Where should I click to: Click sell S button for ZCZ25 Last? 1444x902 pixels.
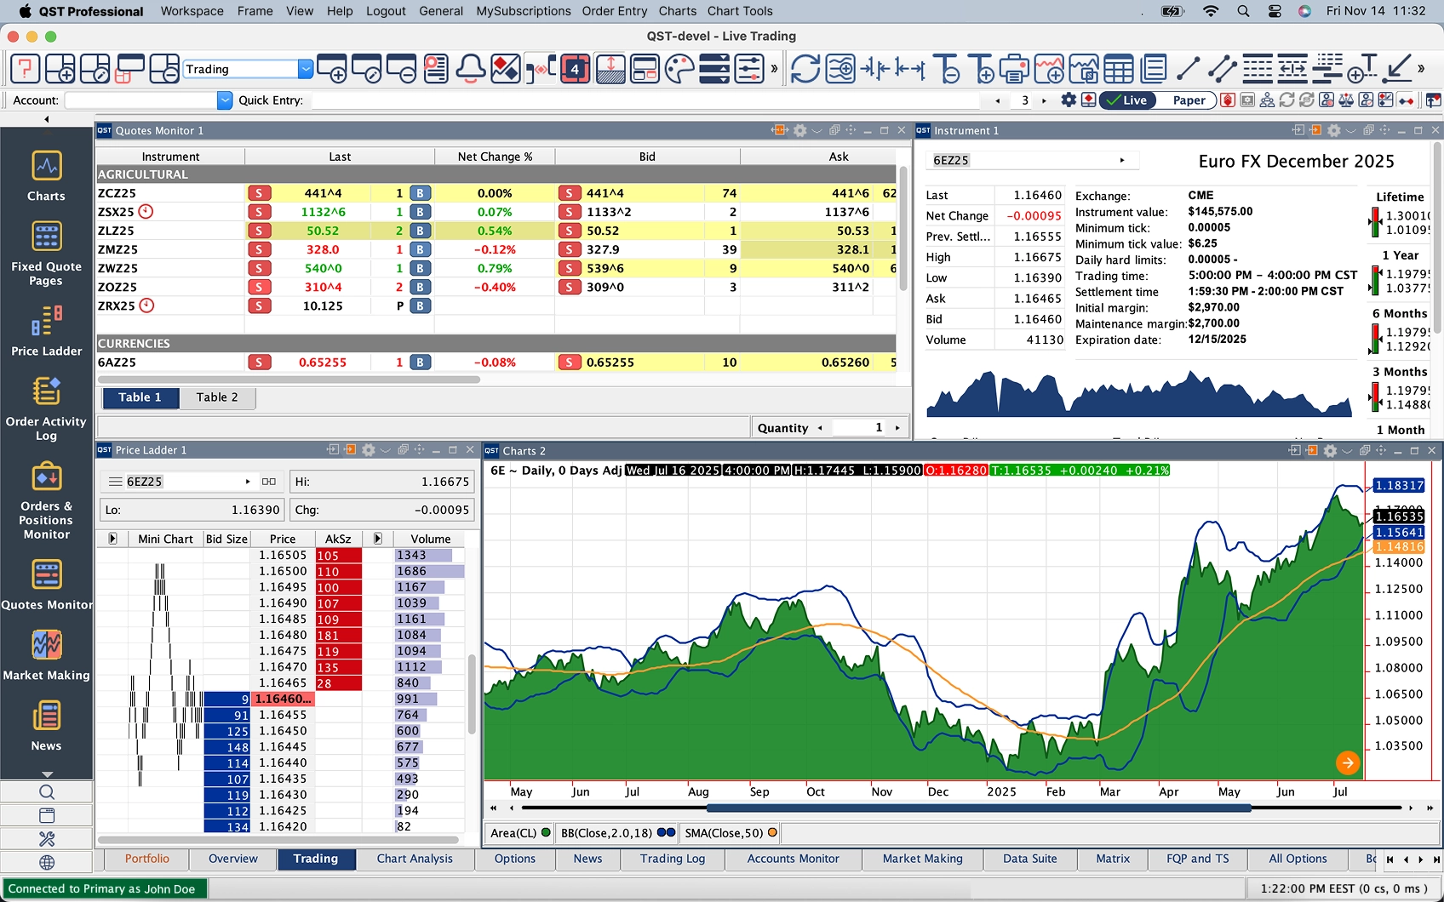tap(259, 193)
